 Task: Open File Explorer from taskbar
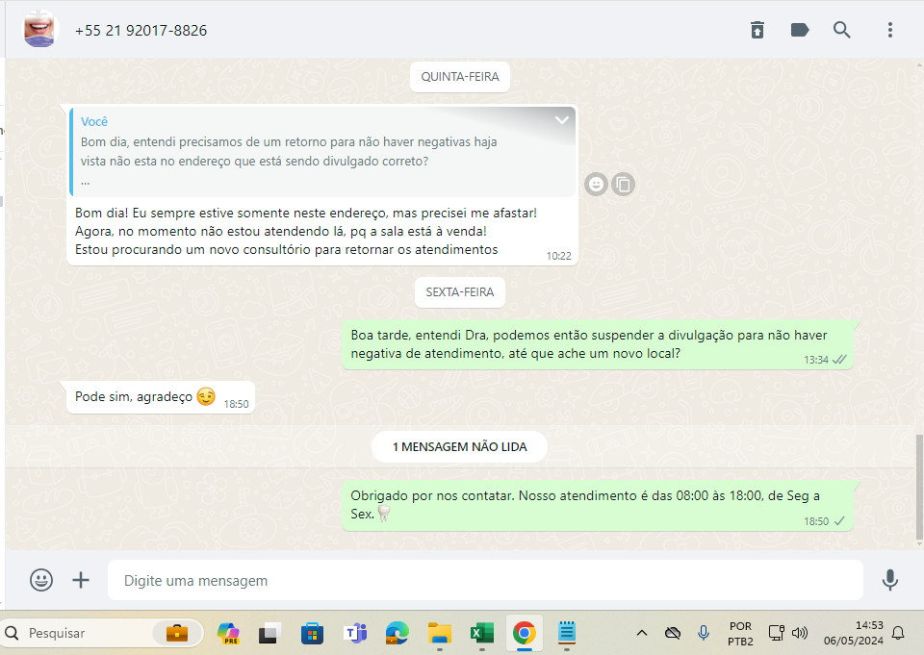[440, 633]
